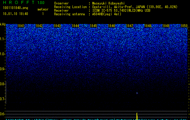Click the 1842 time marker
This screenshot has height=120, width=190.
tap(39, 26)
